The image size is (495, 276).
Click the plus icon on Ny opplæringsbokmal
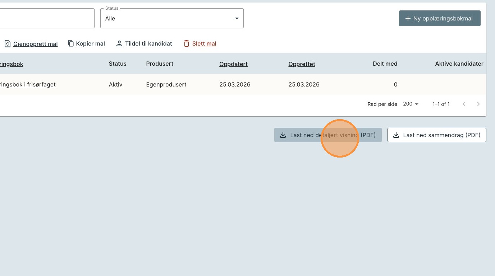[x=408, y=18]
